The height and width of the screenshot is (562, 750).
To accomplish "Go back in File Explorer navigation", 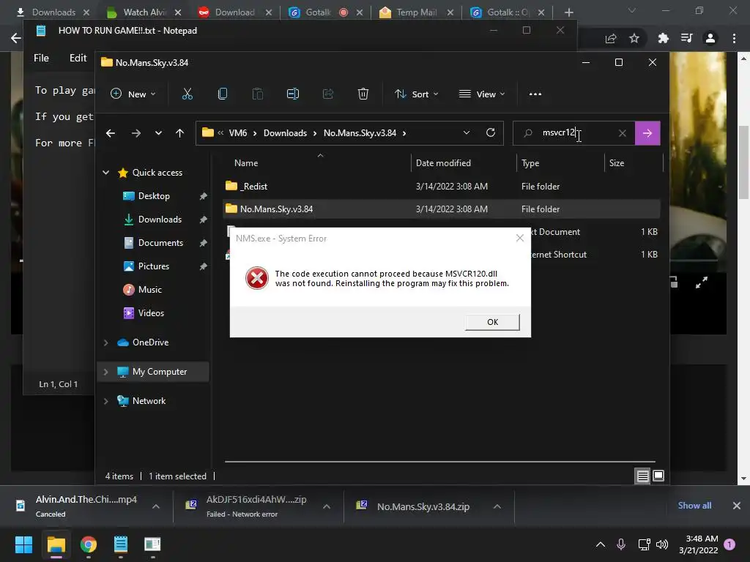I will [x=111, y=133].
